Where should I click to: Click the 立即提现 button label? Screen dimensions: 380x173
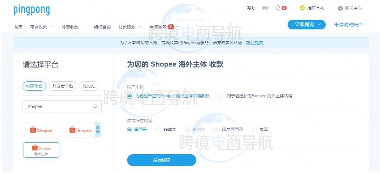(304, 24)
